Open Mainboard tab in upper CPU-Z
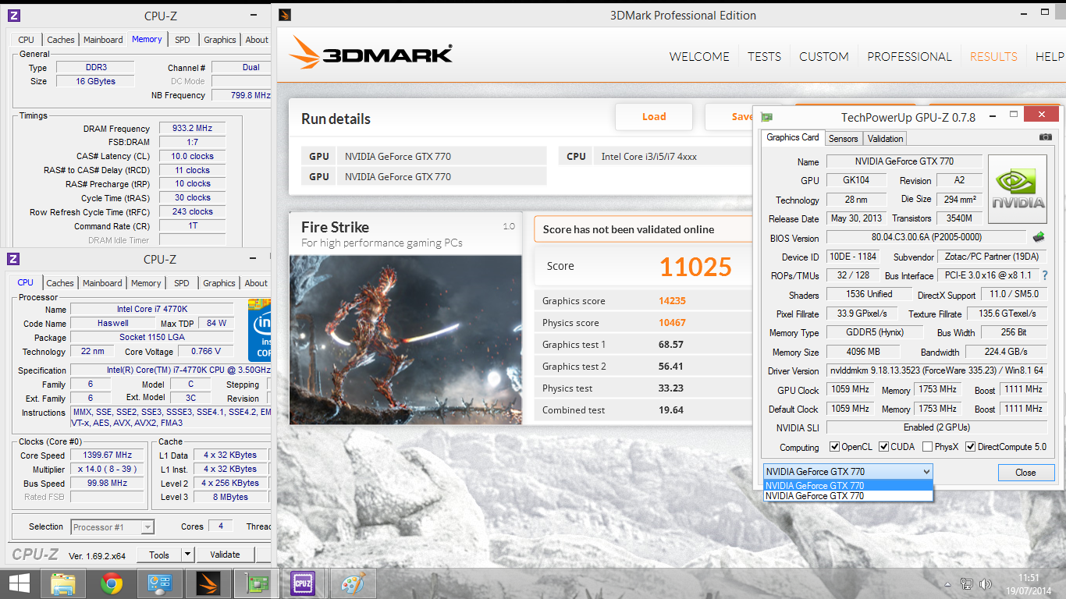The width and height of the screenshot is (1066, 599). pyautogui.click(x=103, y=40)
